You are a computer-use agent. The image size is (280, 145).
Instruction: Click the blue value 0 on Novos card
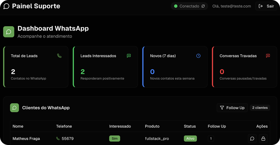pyautogui.click(x=152, y=72)
